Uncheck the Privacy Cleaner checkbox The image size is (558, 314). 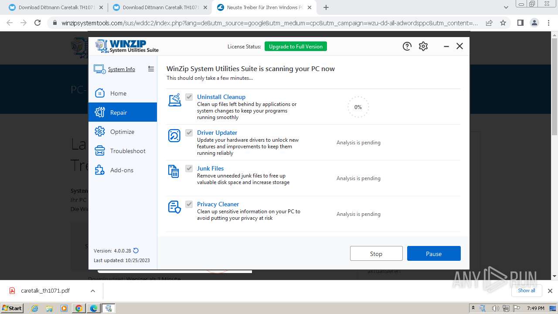coord(189,204)
